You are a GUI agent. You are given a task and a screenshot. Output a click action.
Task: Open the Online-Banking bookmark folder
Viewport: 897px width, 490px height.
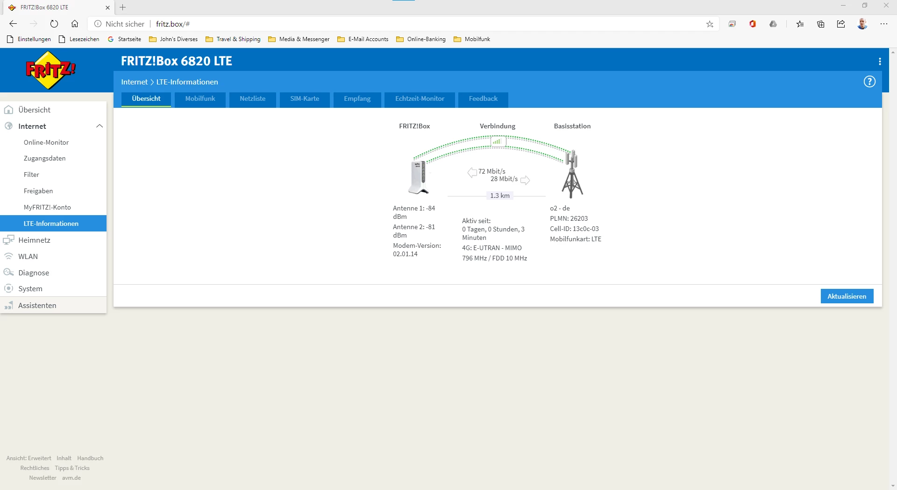(x=421, y=39)
